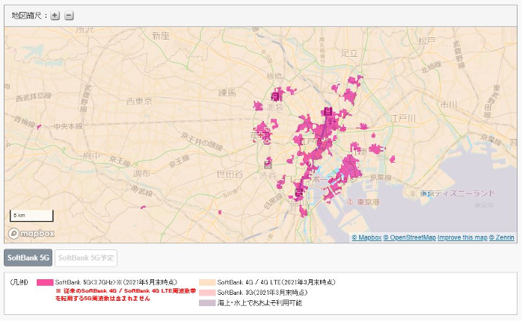522x321 pixels.
Task: Click the 南武線 railway label
Action: coord(142,191)
